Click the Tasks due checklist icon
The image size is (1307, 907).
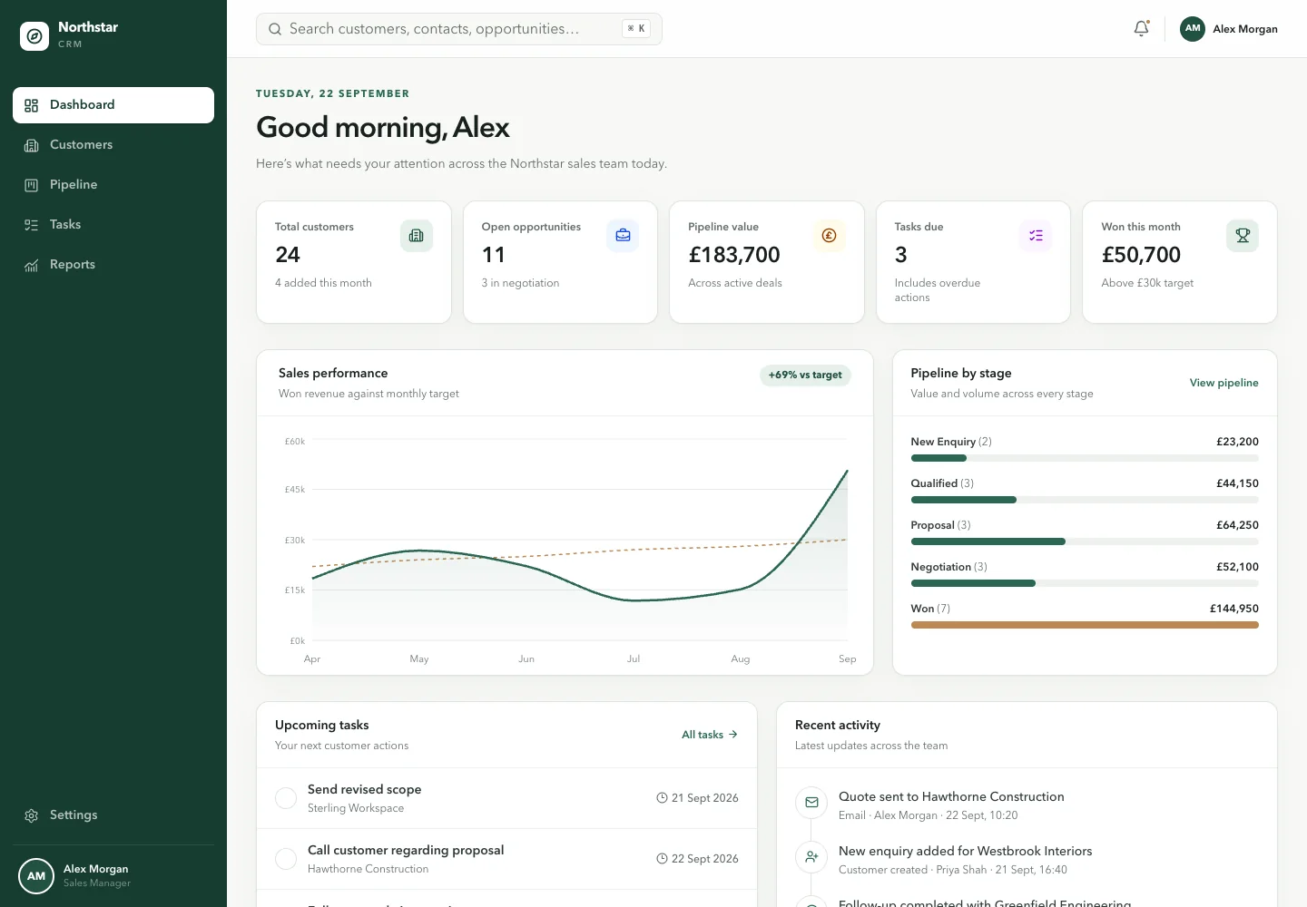pyautogui.click(x=1036, y=236)
